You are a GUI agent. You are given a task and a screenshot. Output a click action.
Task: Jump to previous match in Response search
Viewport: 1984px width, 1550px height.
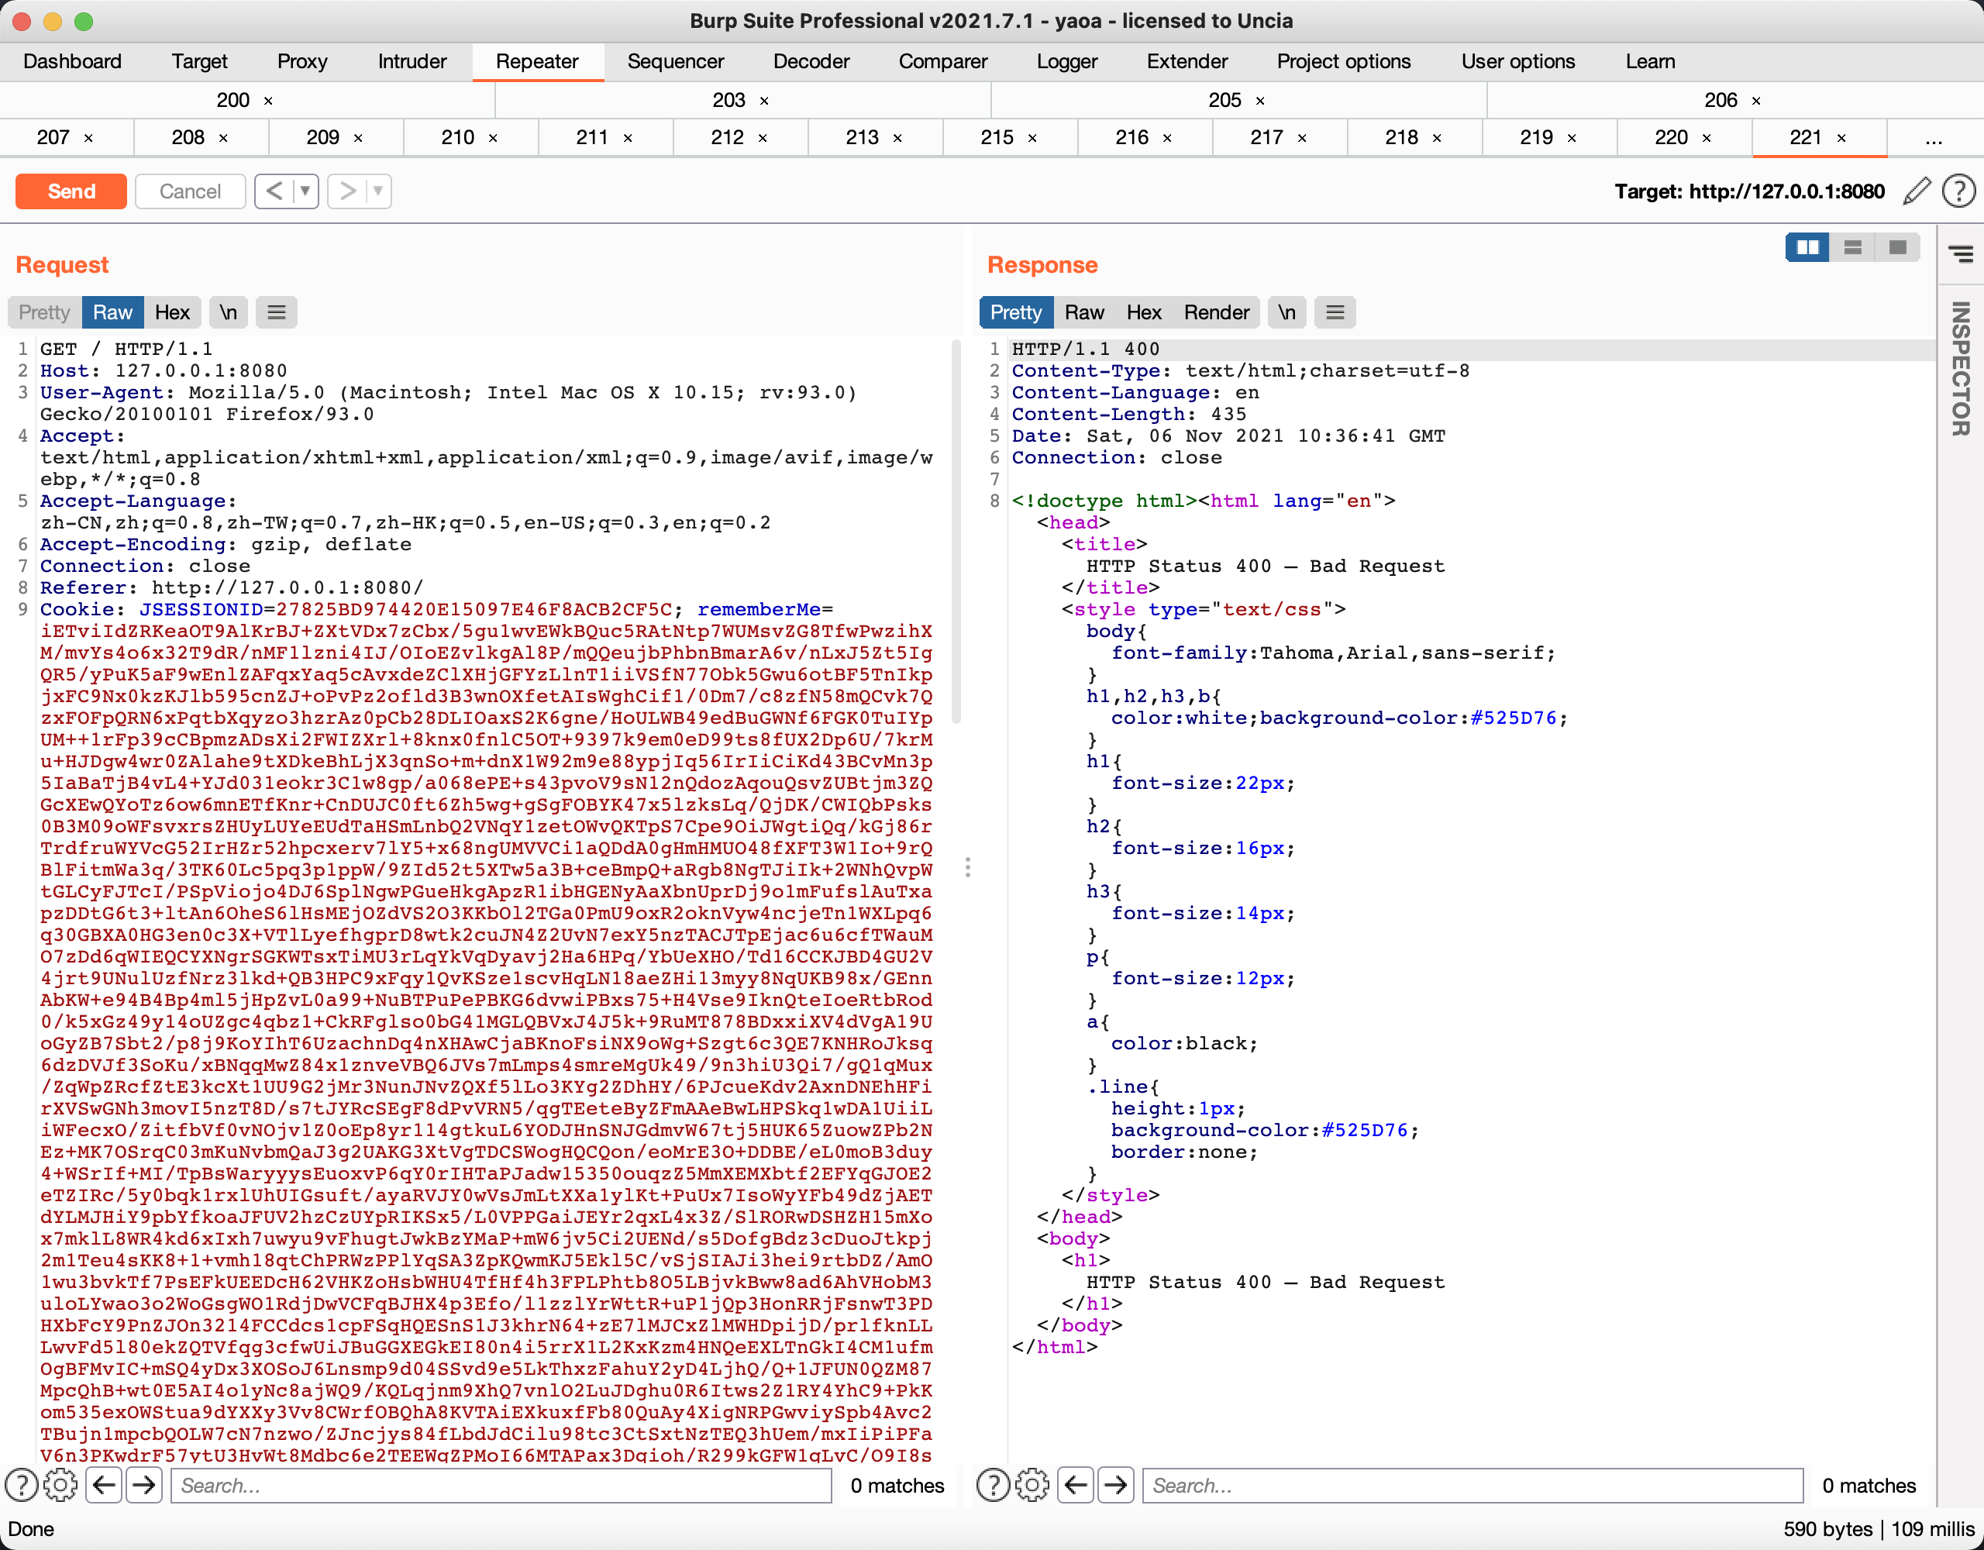click(1076, 1486)
